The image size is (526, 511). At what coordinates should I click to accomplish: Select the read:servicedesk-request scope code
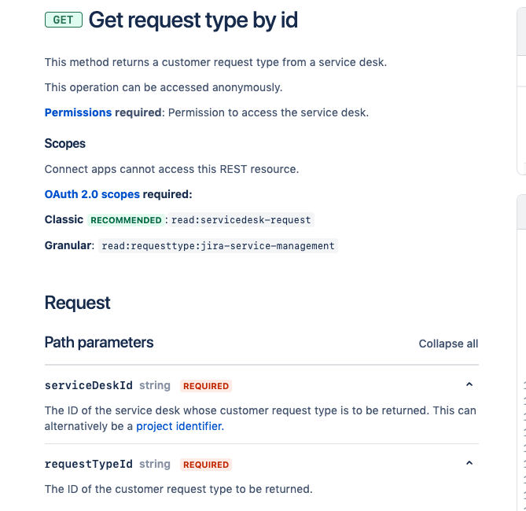[241, 220]
